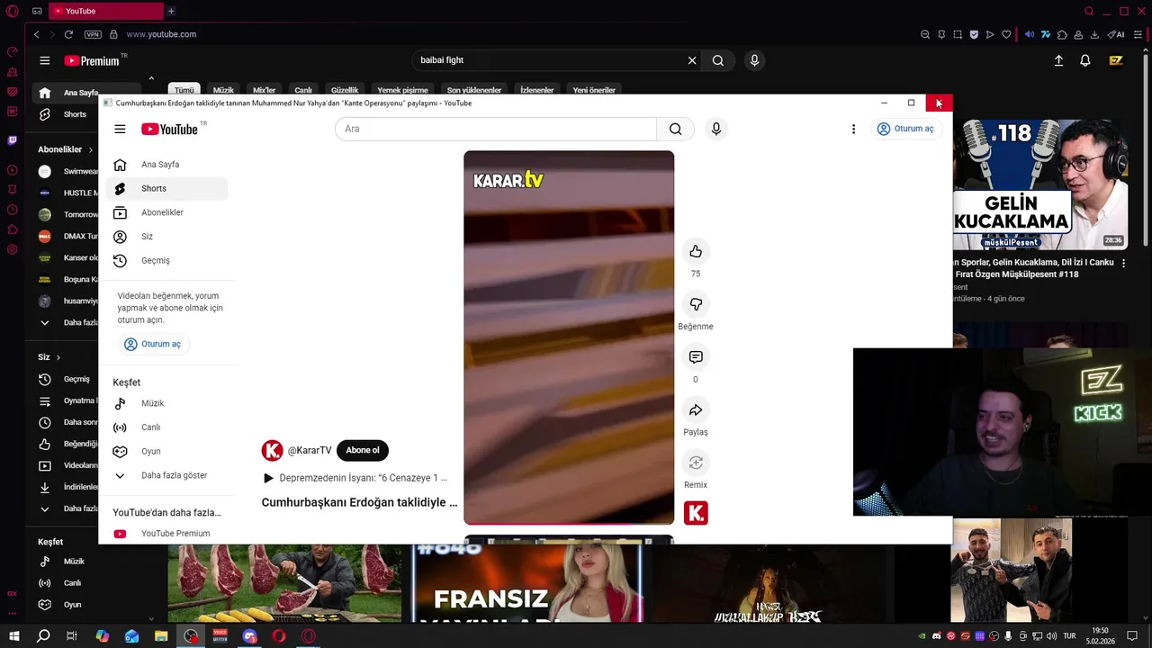Switch to the YouTube browser tab
The height and width of the screenshot is (648, 1152).
106,11
